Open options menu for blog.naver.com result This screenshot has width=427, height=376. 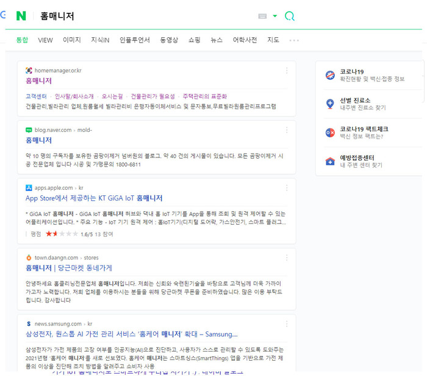click(287, 130)
